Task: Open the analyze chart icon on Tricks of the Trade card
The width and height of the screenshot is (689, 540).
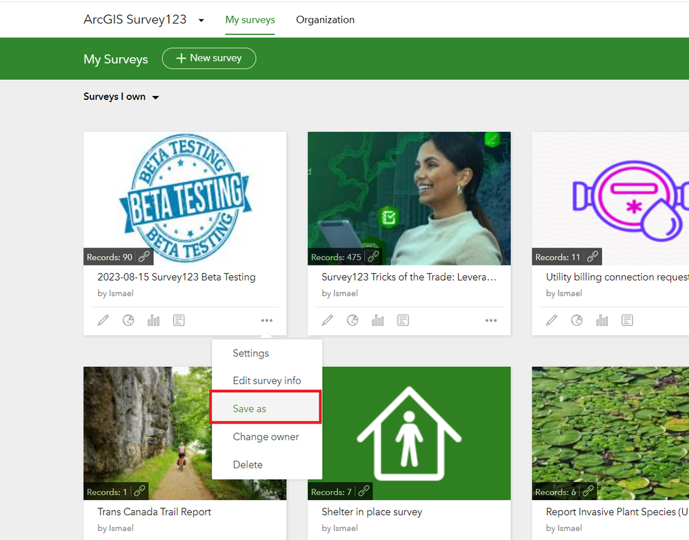Action: click(378, 320)
